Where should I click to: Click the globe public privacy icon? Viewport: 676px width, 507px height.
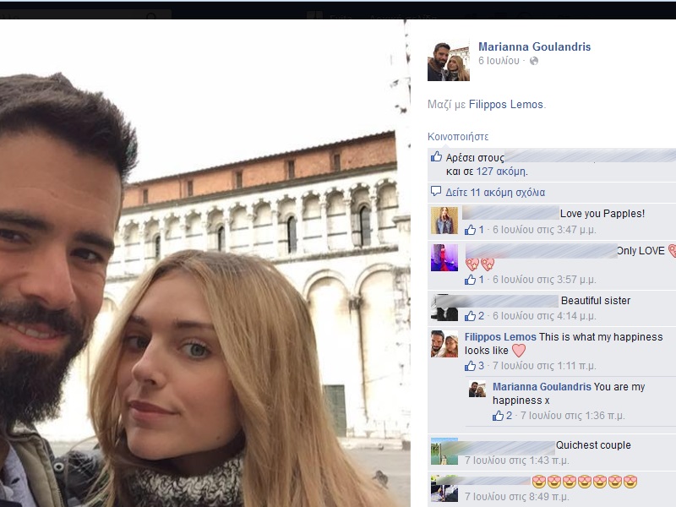click(534, 61)
